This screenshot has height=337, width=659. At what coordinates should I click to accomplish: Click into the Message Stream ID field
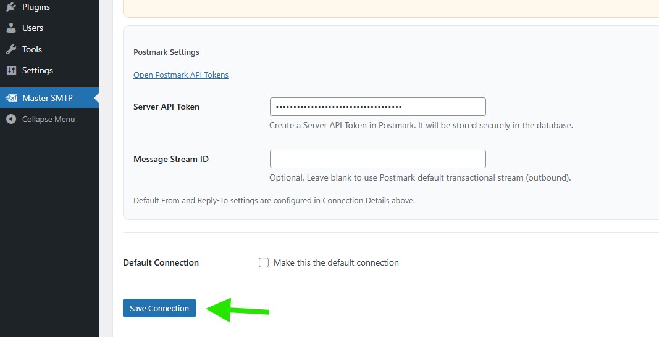click(x=377, y=159)
